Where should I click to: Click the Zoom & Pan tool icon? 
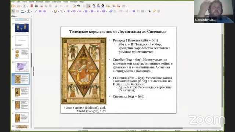tap(18, 11)
